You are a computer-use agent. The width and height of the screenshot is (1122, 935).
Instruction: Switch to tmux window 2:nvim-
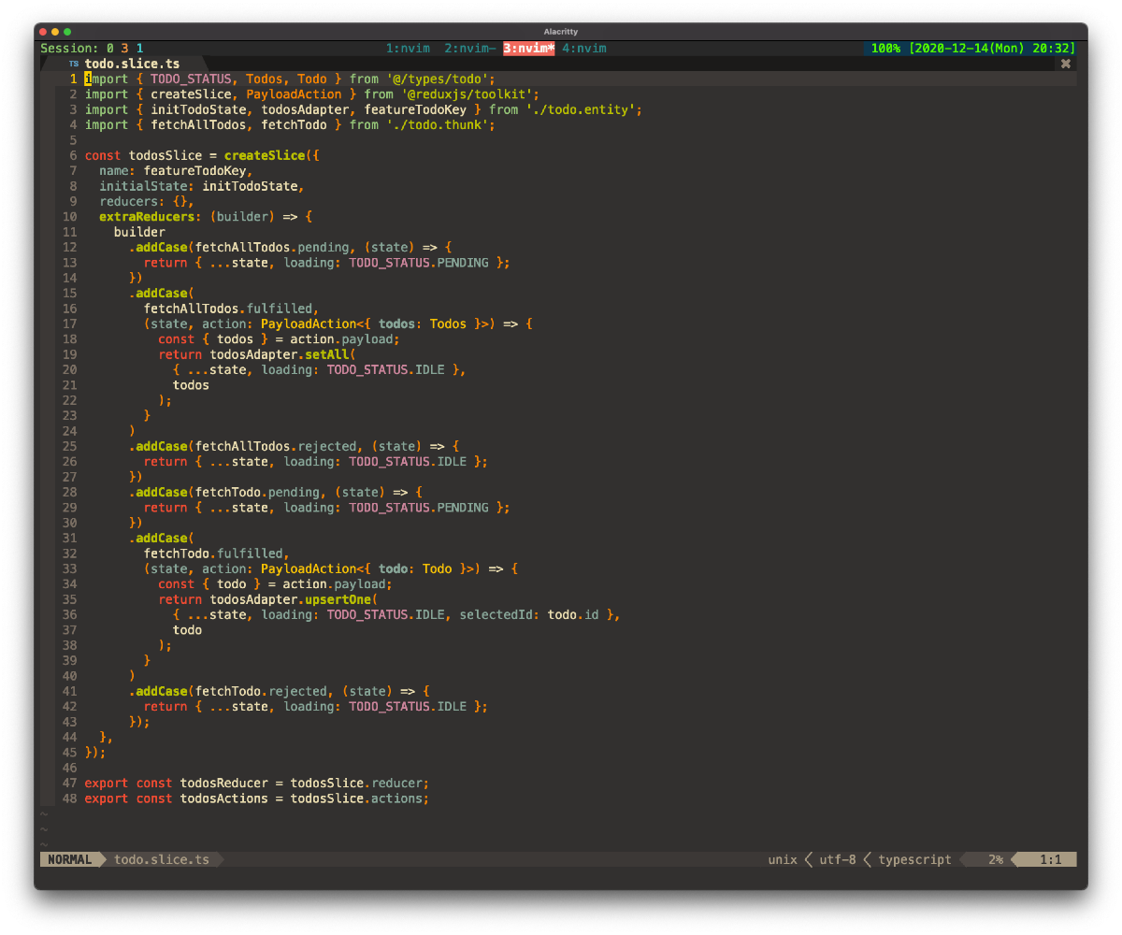coord(470,49)
